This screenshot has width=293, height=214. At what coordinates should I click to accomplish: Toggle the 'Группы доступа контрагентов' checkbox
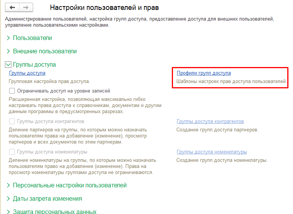(12, 121)
